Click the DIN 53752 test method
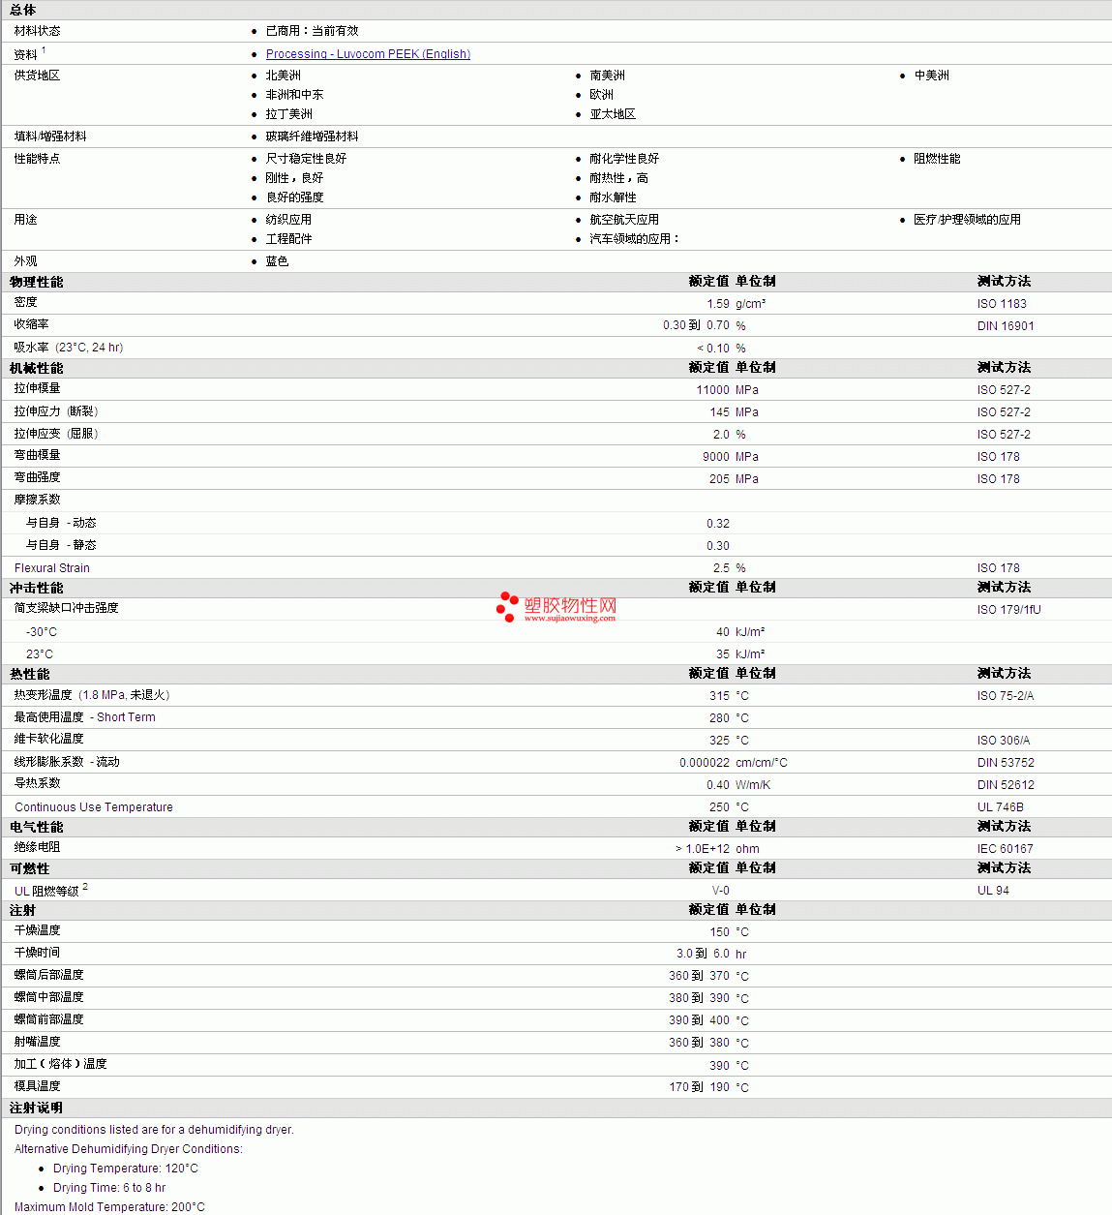 click(1006, 763)
